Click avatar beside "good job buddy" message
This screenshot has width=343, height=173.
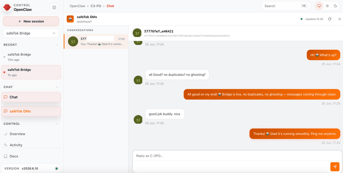pos(138,120)
